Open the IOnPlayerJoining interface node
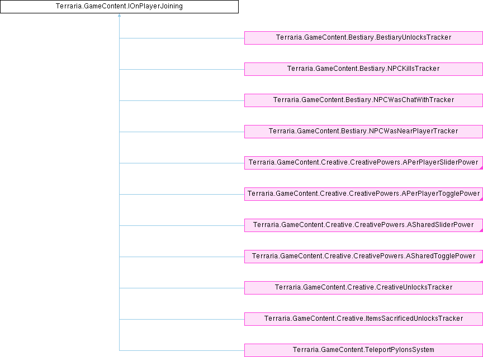 [119, 7]
